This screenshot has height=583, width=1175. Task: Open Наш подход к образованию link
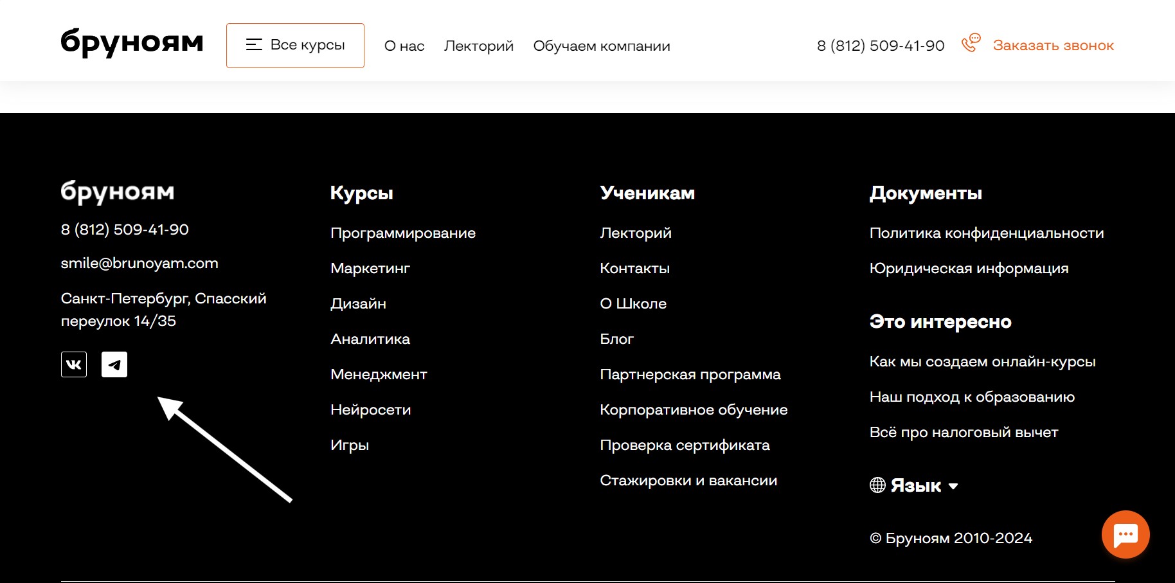click(x=972, y=397)
